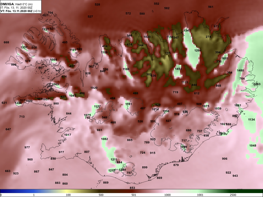The width and height of the screenshot is (263, 197).
Task: Select the map value 1227
Action: point(45,29)
